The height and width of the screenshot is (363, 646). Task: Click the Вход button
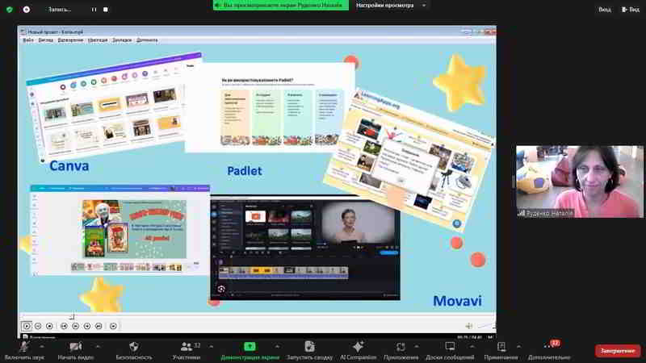tap(604, 9)
